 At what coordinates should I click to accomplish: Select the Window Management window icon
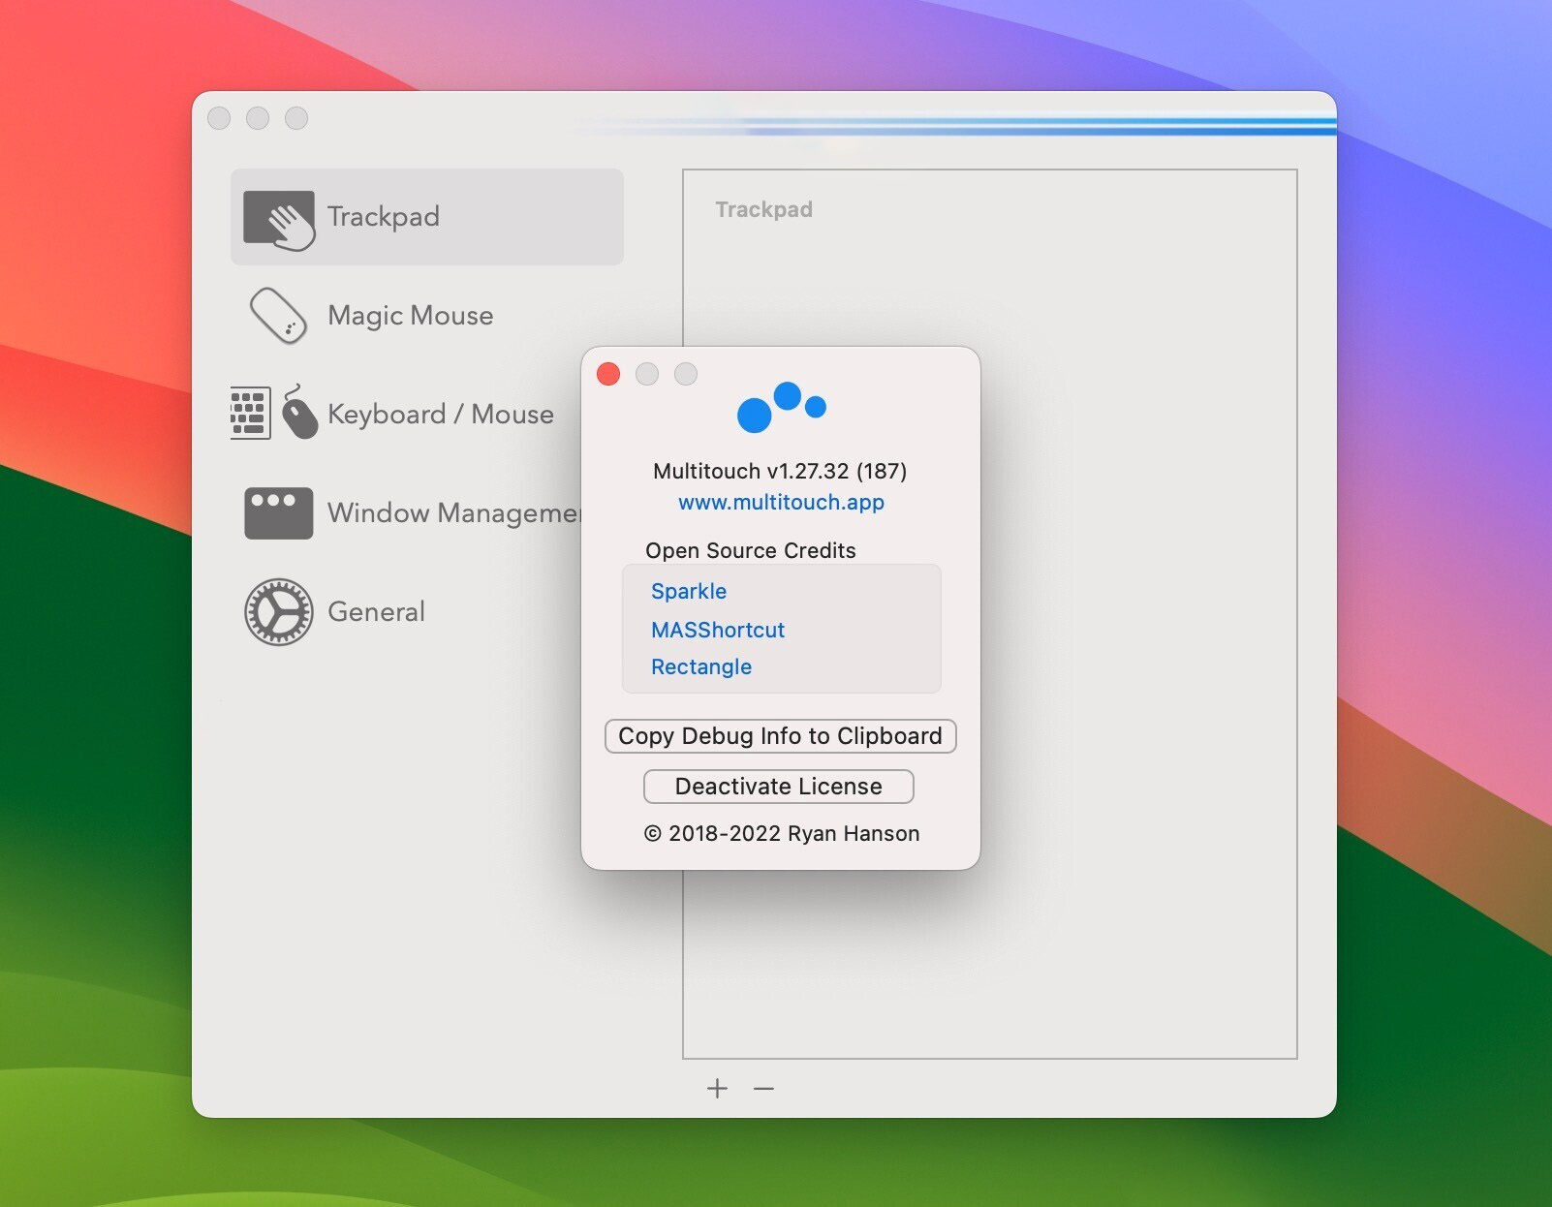tap(279, 512)
